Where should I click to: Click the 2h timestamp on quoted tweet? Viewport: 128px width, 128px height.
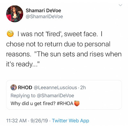[83, 87]
